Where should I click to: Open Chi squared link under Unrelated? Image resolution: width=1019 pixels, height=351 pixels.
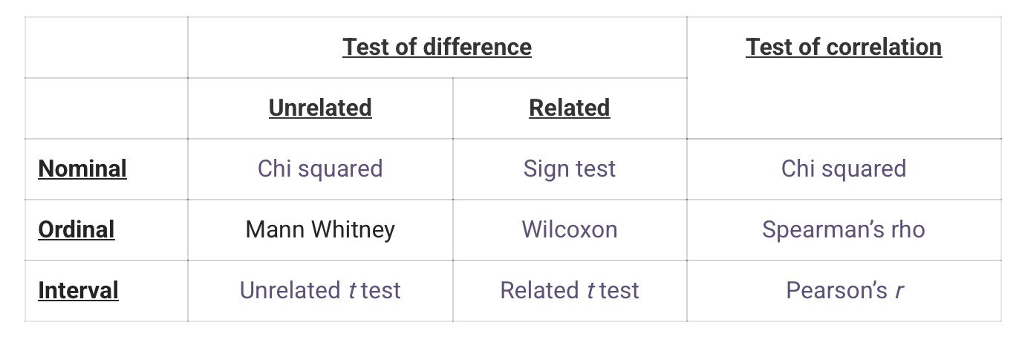(x=320, y=169)
